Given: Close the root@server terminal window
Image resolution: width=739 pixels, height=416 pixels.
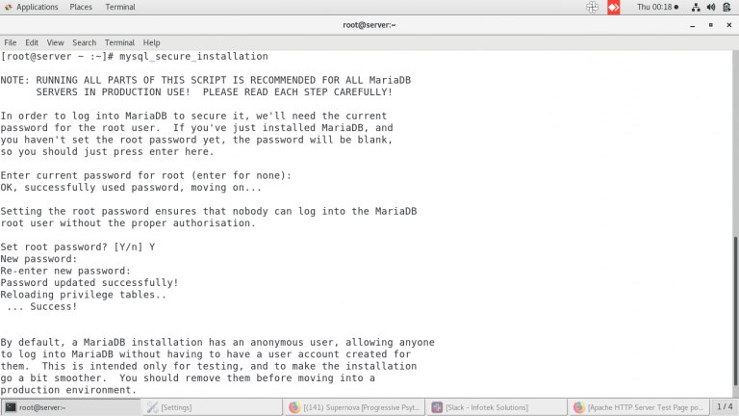Looking at the screenshot, I should (x=729, y=25).
